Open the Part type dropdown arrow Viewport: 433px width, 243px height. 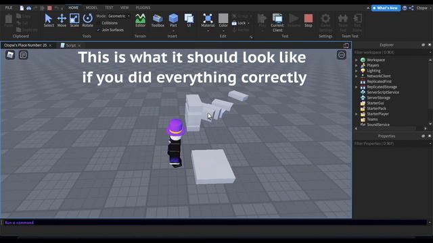click(x=173, y=31)
